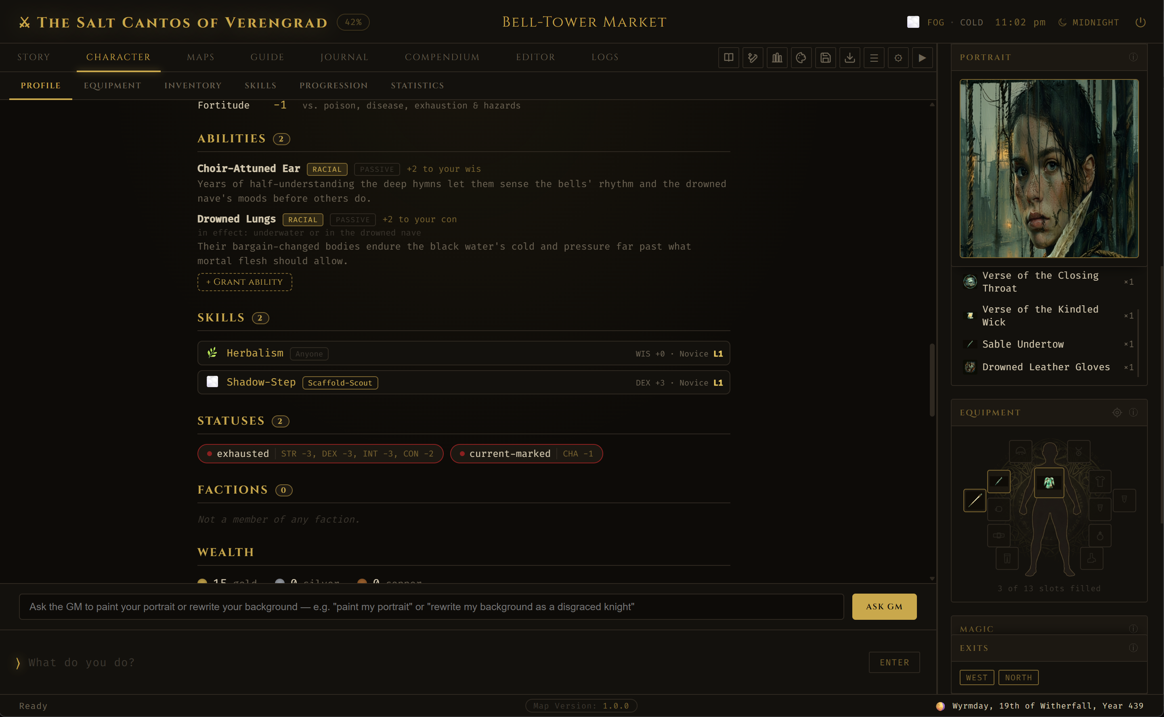
Task: Click the brush/edit tool toolbar icon
Action: [x=753, y=58]
